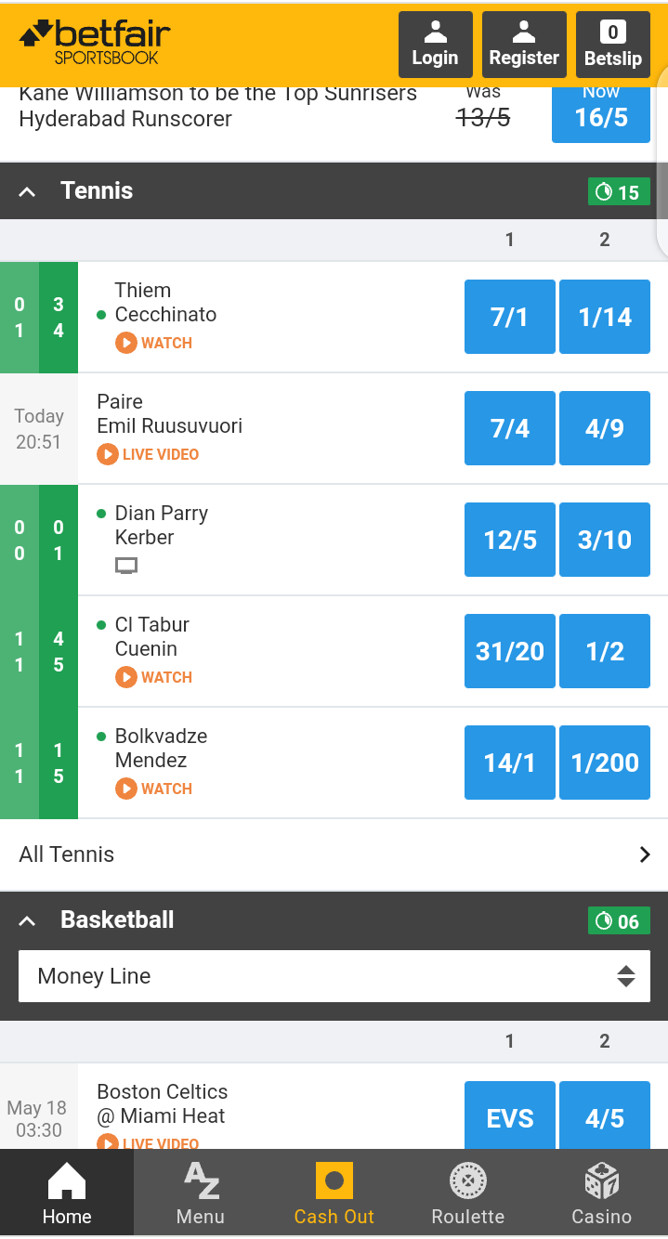Switch to the Cash Out tab
Screen dimensions: 668x1239
click(334, 1193)
